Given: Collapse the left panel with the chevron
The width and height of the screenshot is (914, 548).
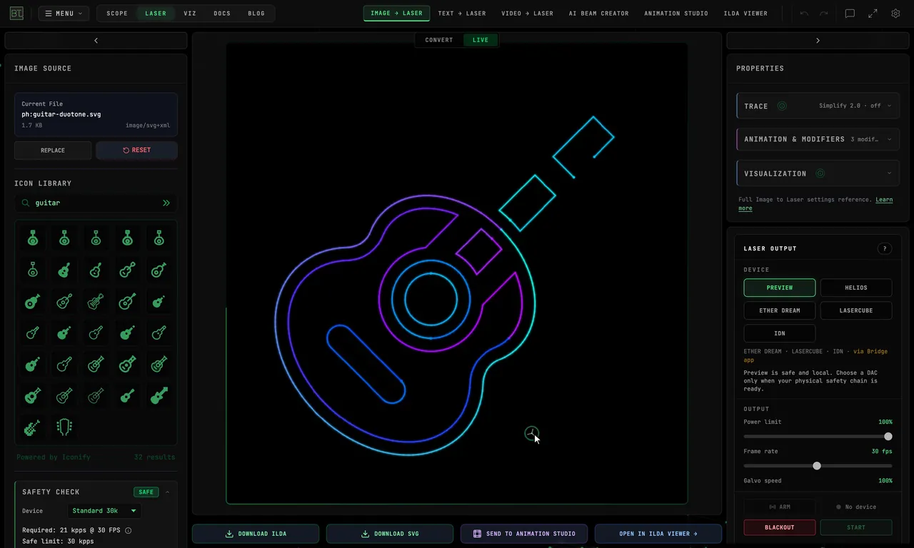Looking at the screenshot, I should pyautogui.click(x=96, y=41).
